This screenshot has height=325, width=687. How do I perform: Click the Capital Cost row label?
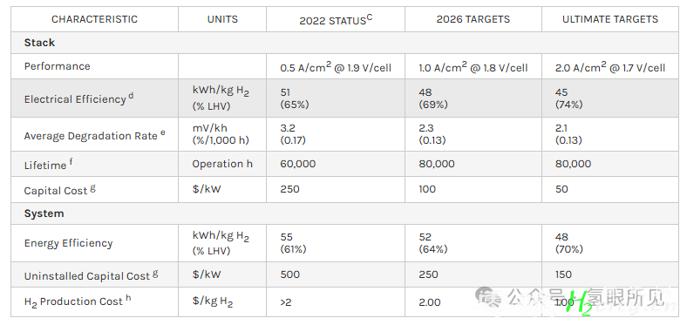click(59, 190)
